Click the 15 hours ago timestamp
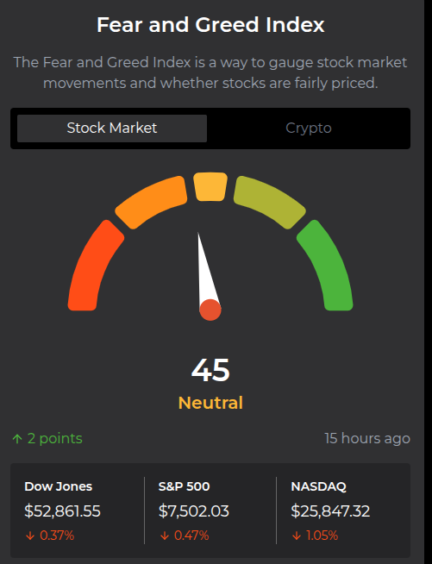This screenshot has height=564, width=432. click(367, 438)
